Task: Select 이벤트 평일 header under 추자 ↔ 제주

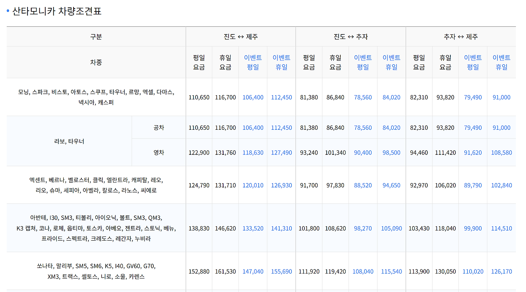Action: [473, 62]
